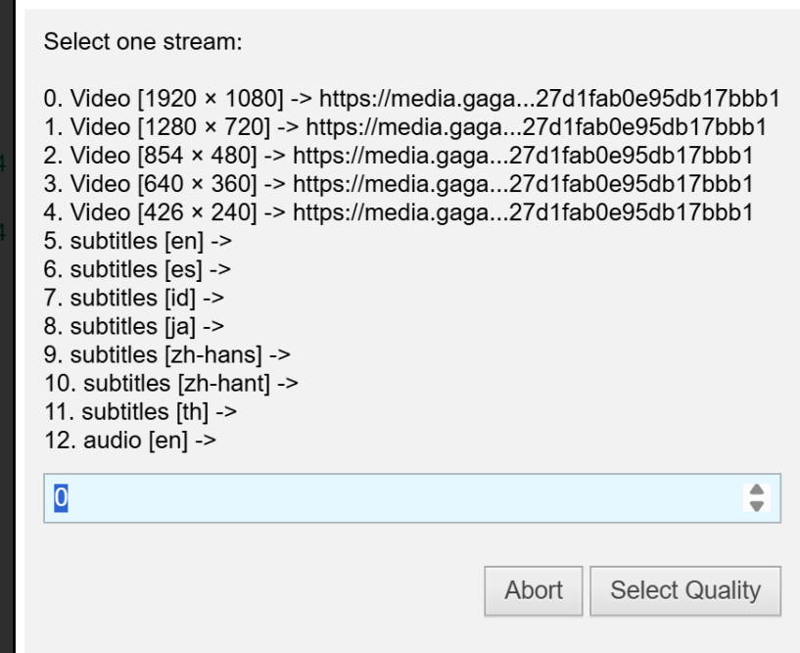Screen dimensions: 800x653
Task: Select the subtitles [zh-hans] entry
Action: coord(166,354)
